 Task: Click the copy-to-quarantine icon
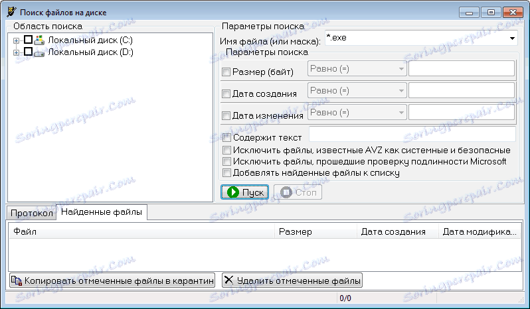pyautogui.click(x=17, y=280)
